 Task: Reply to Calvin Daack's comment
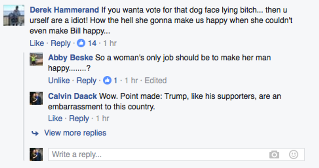pyautogui.click(x=79, y=119)
